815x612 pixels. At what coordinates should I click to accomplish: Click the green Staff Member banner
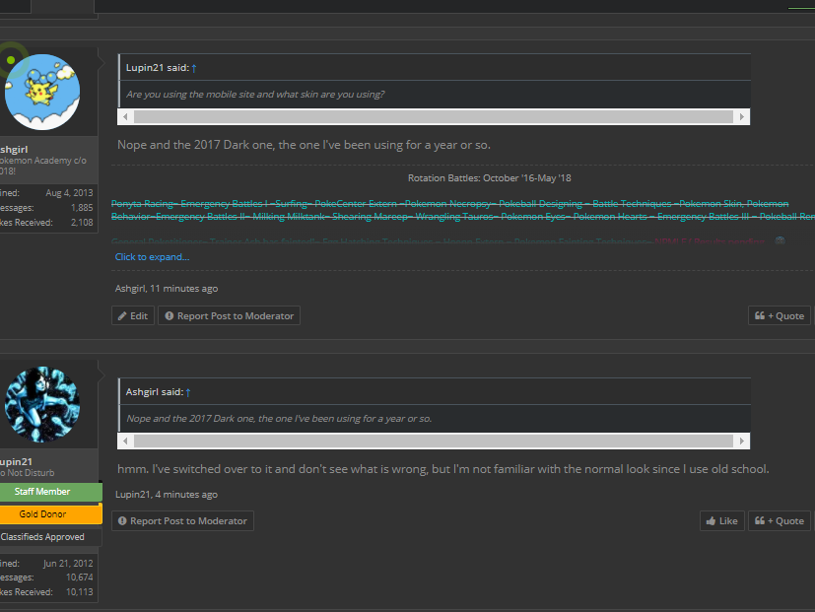point(43,492)
